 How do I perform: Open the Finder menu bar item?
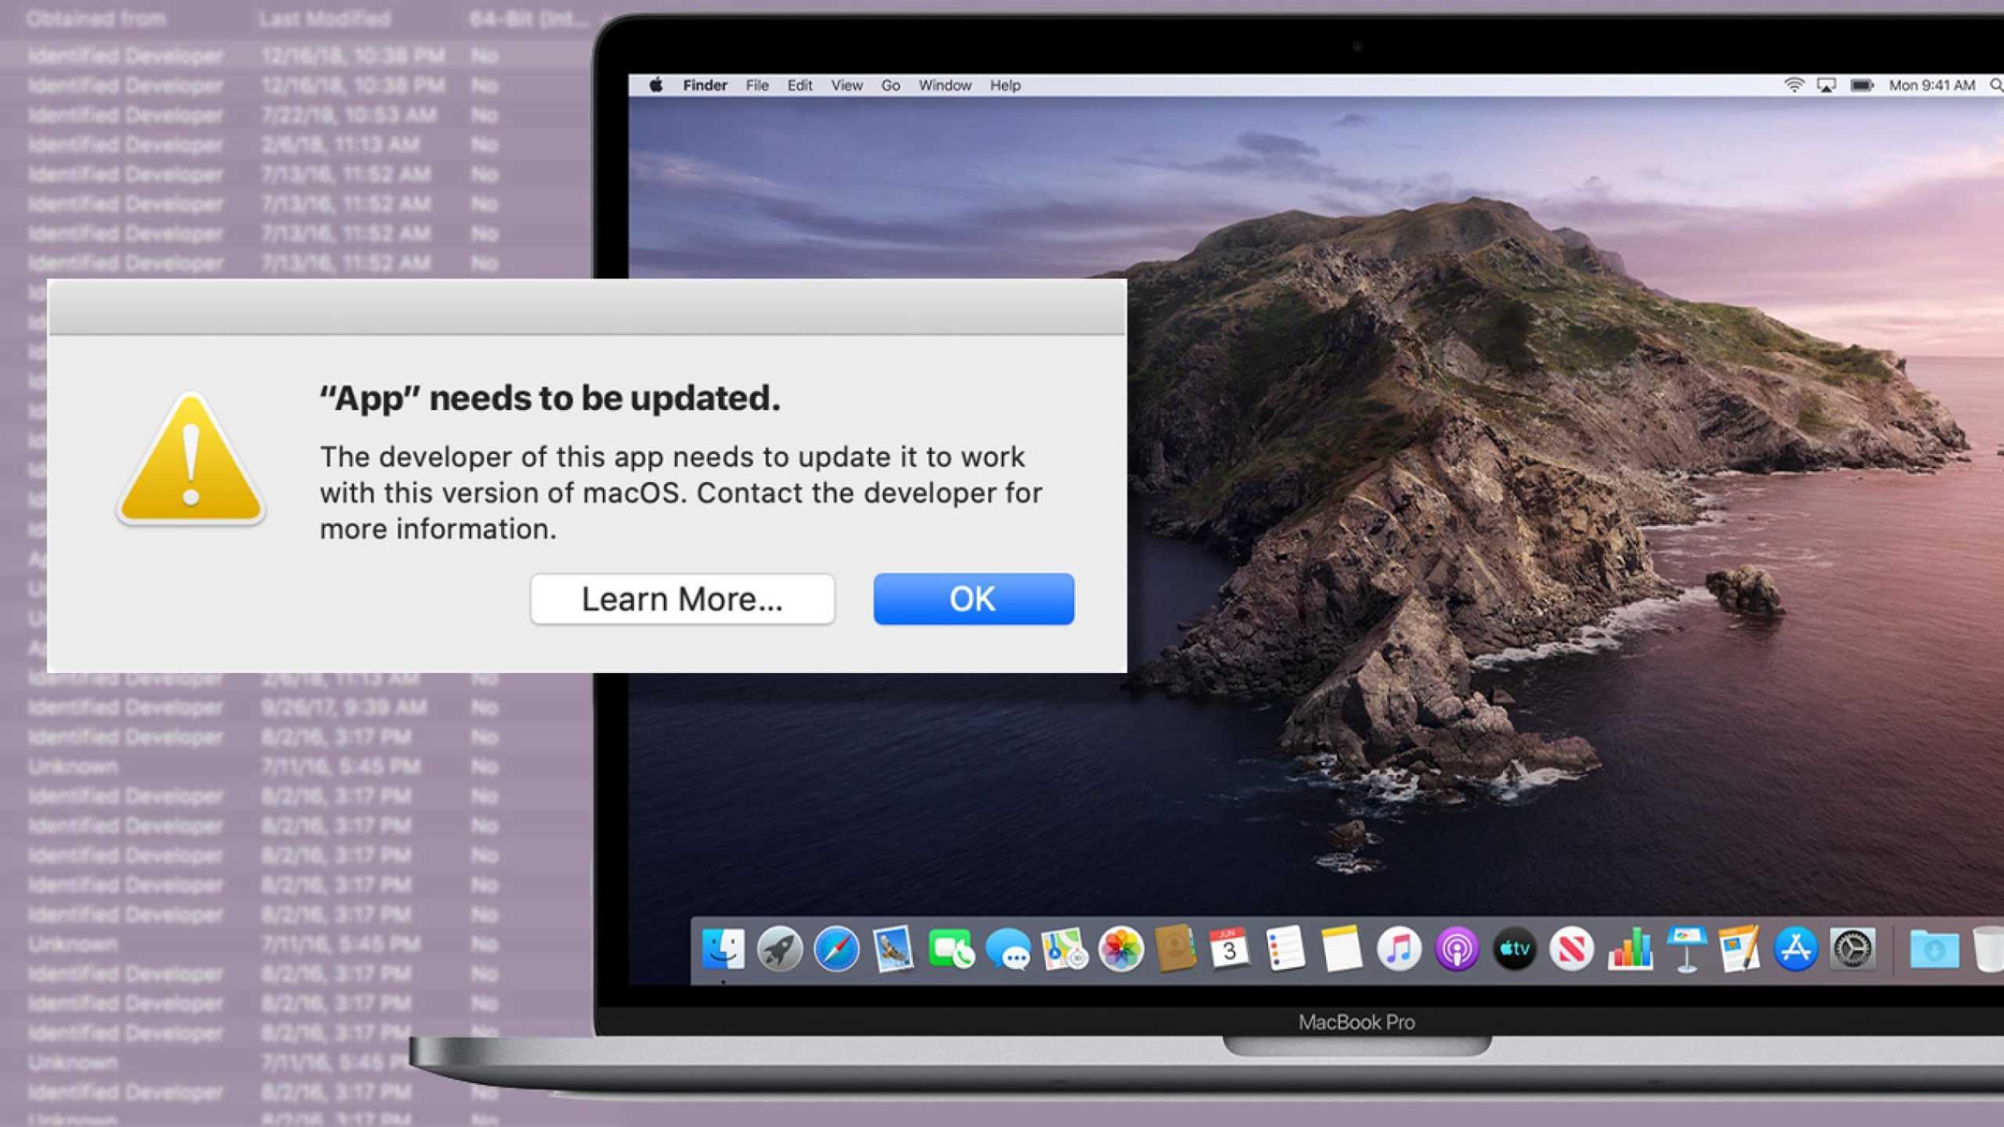tap(703, 85)
